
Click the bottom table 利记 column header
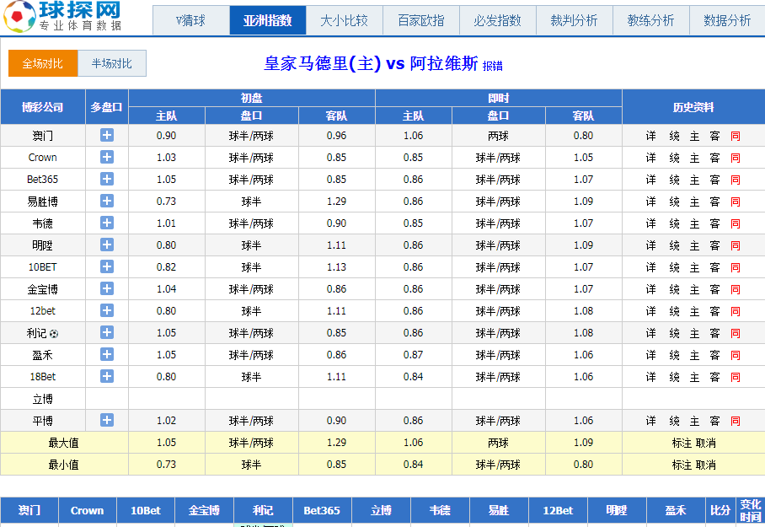pyautogui.click(x=263, y=510)
